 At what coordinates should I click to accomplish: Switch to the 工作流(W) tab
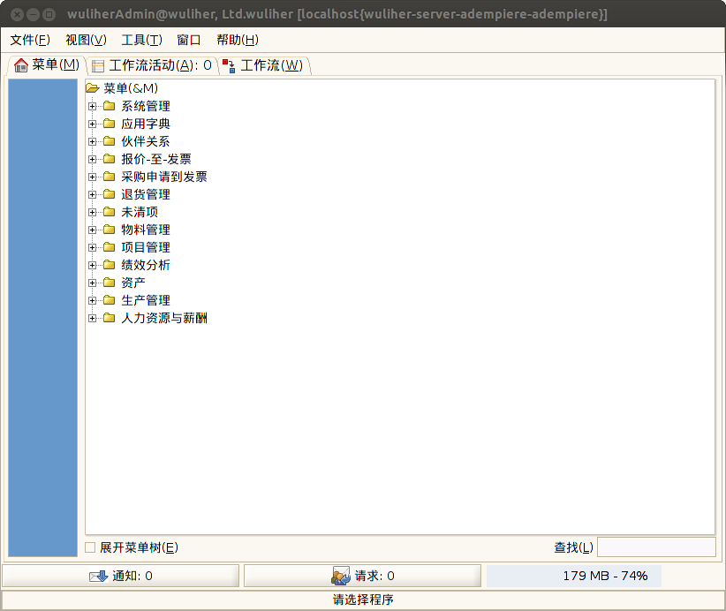click(264, 65)
